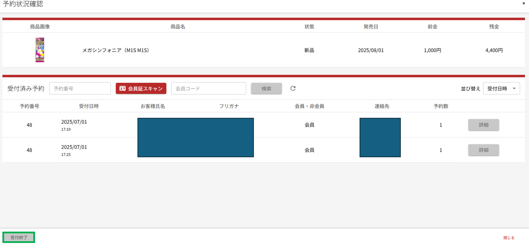Close the dialog with the top-right × icon
529x246 pixels.
coord(524,3)
